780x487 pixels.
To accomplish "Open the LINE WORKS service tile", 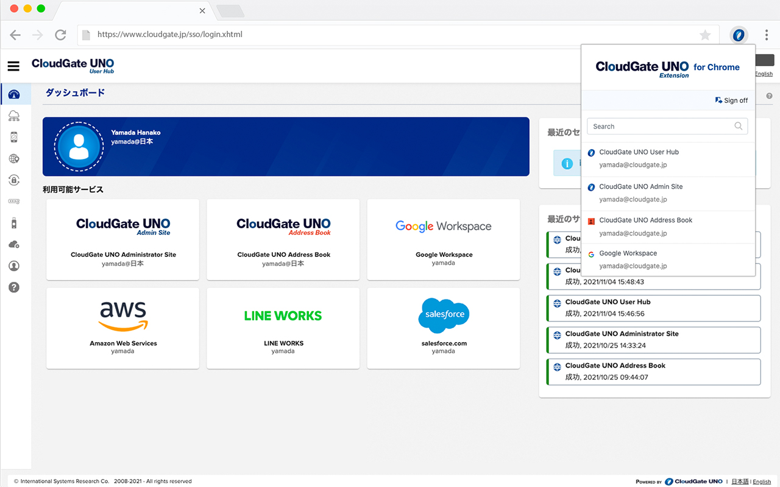I will click(x=283, y=328).
